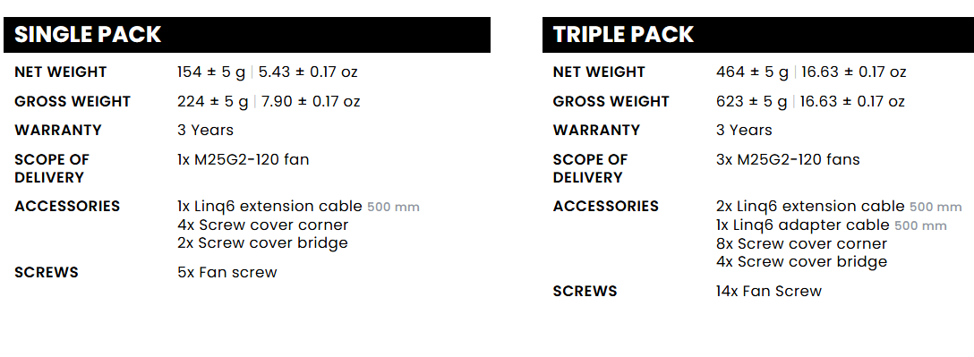Click the TRIPLE PACK header bar
This screenshot has width=974, height=357.
pos(758,35)
